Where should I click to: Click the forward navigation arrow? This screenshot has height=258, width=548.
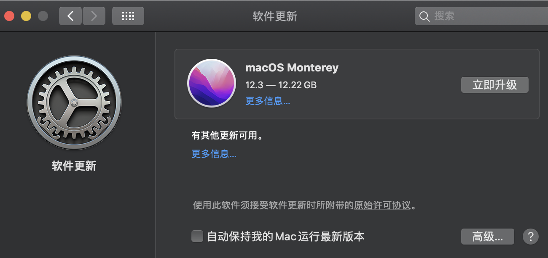tap(94, 16)
